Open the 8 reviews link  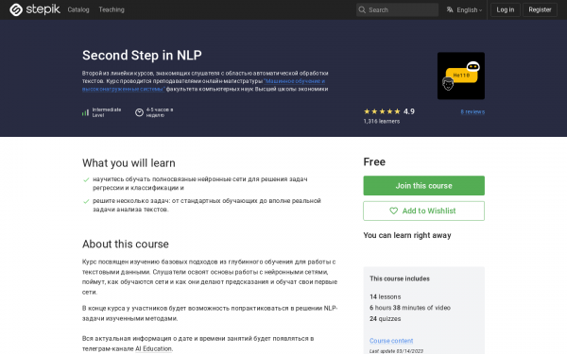click(472, 112)
